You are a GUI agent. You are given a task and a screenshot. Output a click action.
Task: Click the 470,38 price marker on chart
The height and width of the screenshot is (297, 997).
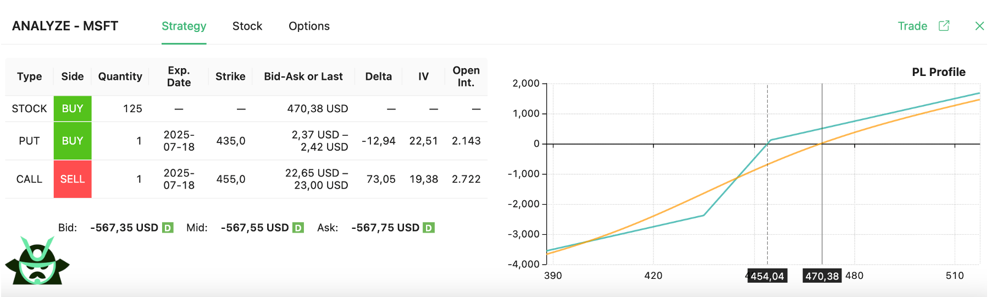coord(822,276)
